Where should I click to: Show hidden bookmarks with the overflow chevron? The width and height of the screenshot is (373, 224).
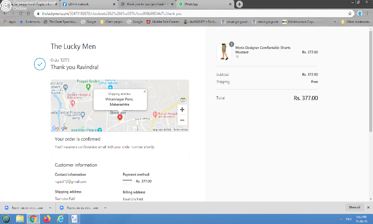tap(335, 22)
